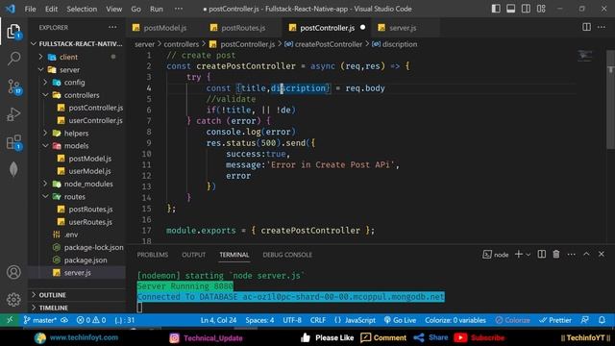
Task: Toggle the bottom panel layout icon
Action: (510, 9)
